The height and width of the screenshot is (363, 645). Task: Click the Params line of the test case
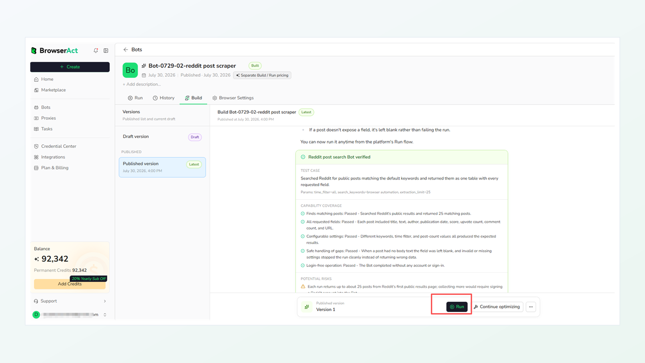[366, 192]
